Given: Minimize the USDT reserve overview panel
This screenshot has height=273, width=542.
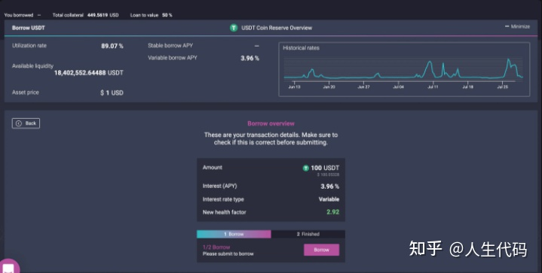Looking at the screenshot, I should point(517,26).
